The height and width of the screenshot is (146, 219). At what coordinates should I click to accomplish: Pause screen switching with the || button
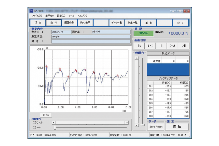pos(161,46)
